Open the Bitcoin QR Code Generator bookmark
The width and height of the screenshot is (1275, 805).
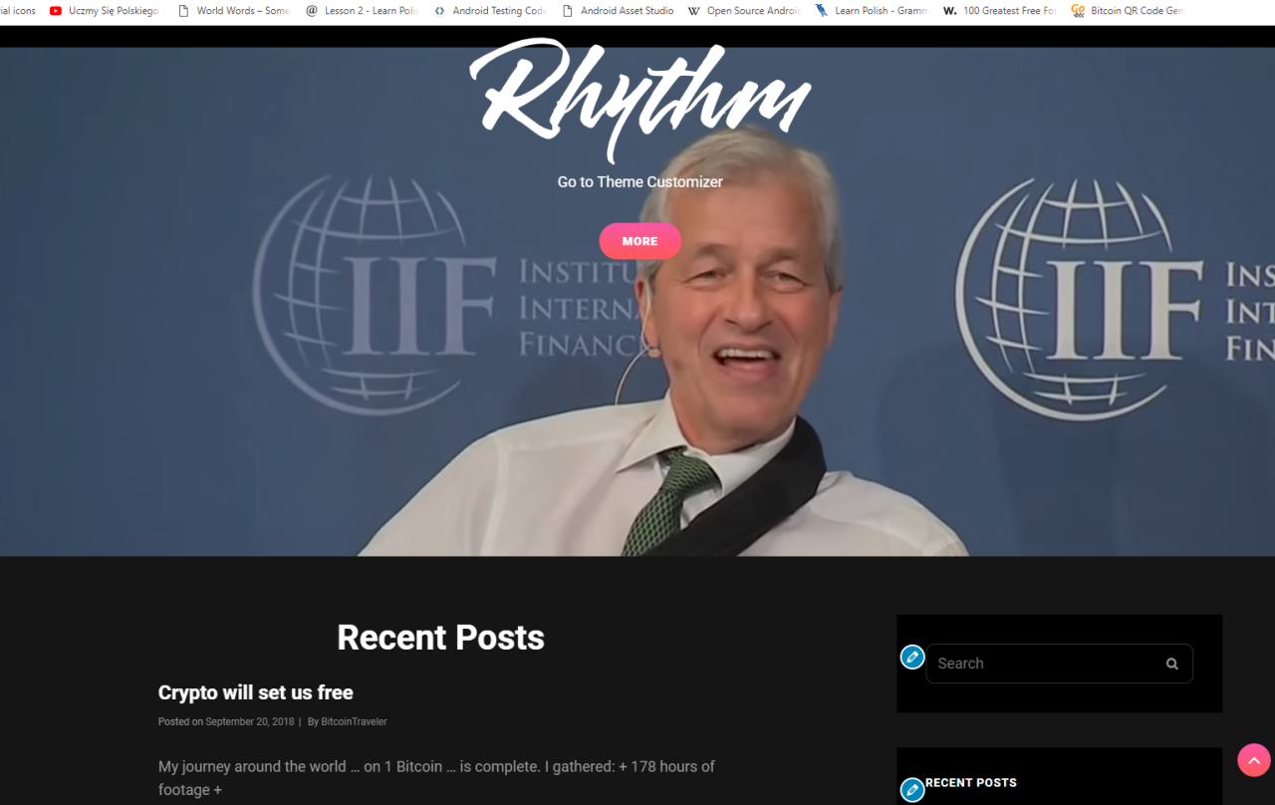click(1128, 11)
